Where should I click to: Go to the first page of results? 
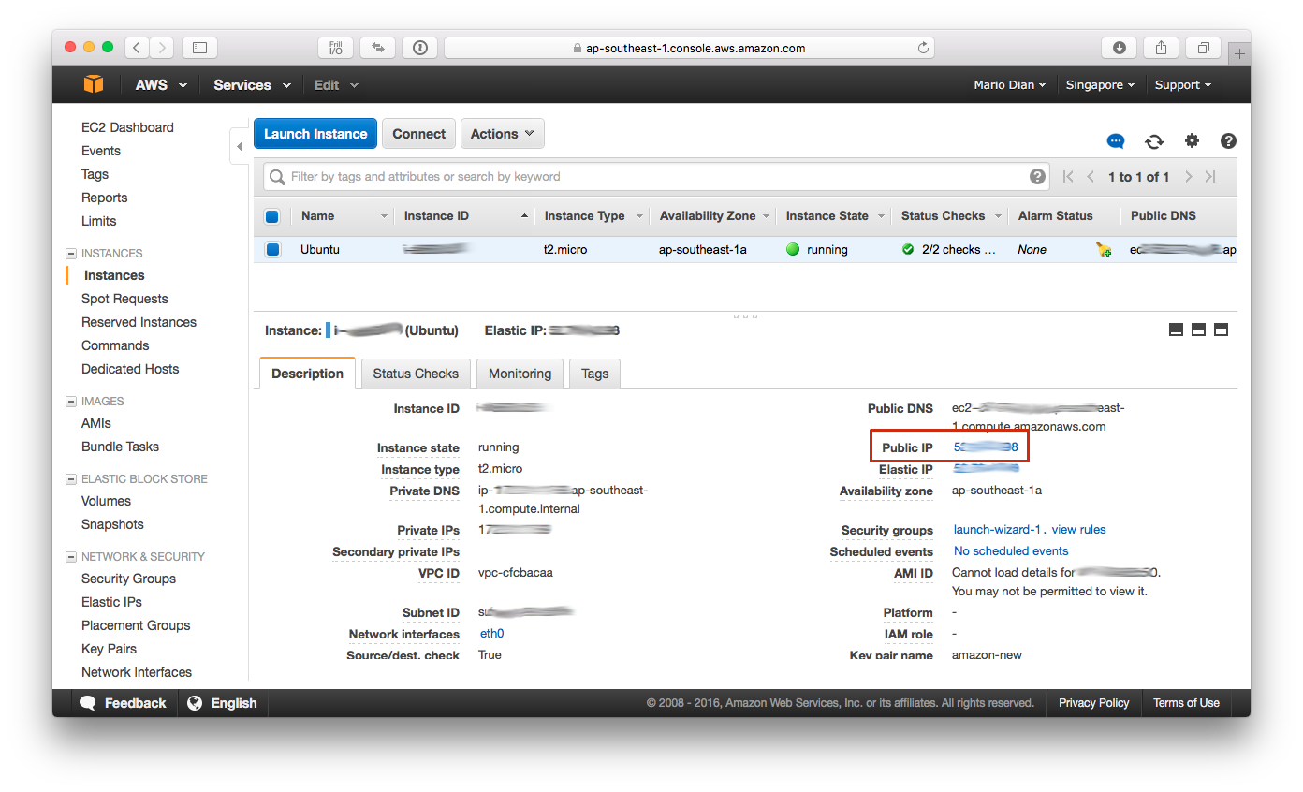click(x=1068, y=176)
